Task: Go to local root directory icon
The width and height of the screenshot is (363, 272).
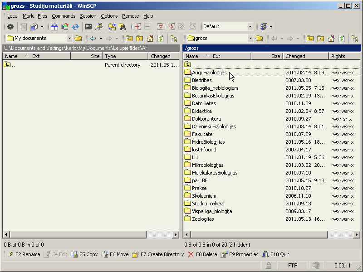Action: (x=140, y=39)
